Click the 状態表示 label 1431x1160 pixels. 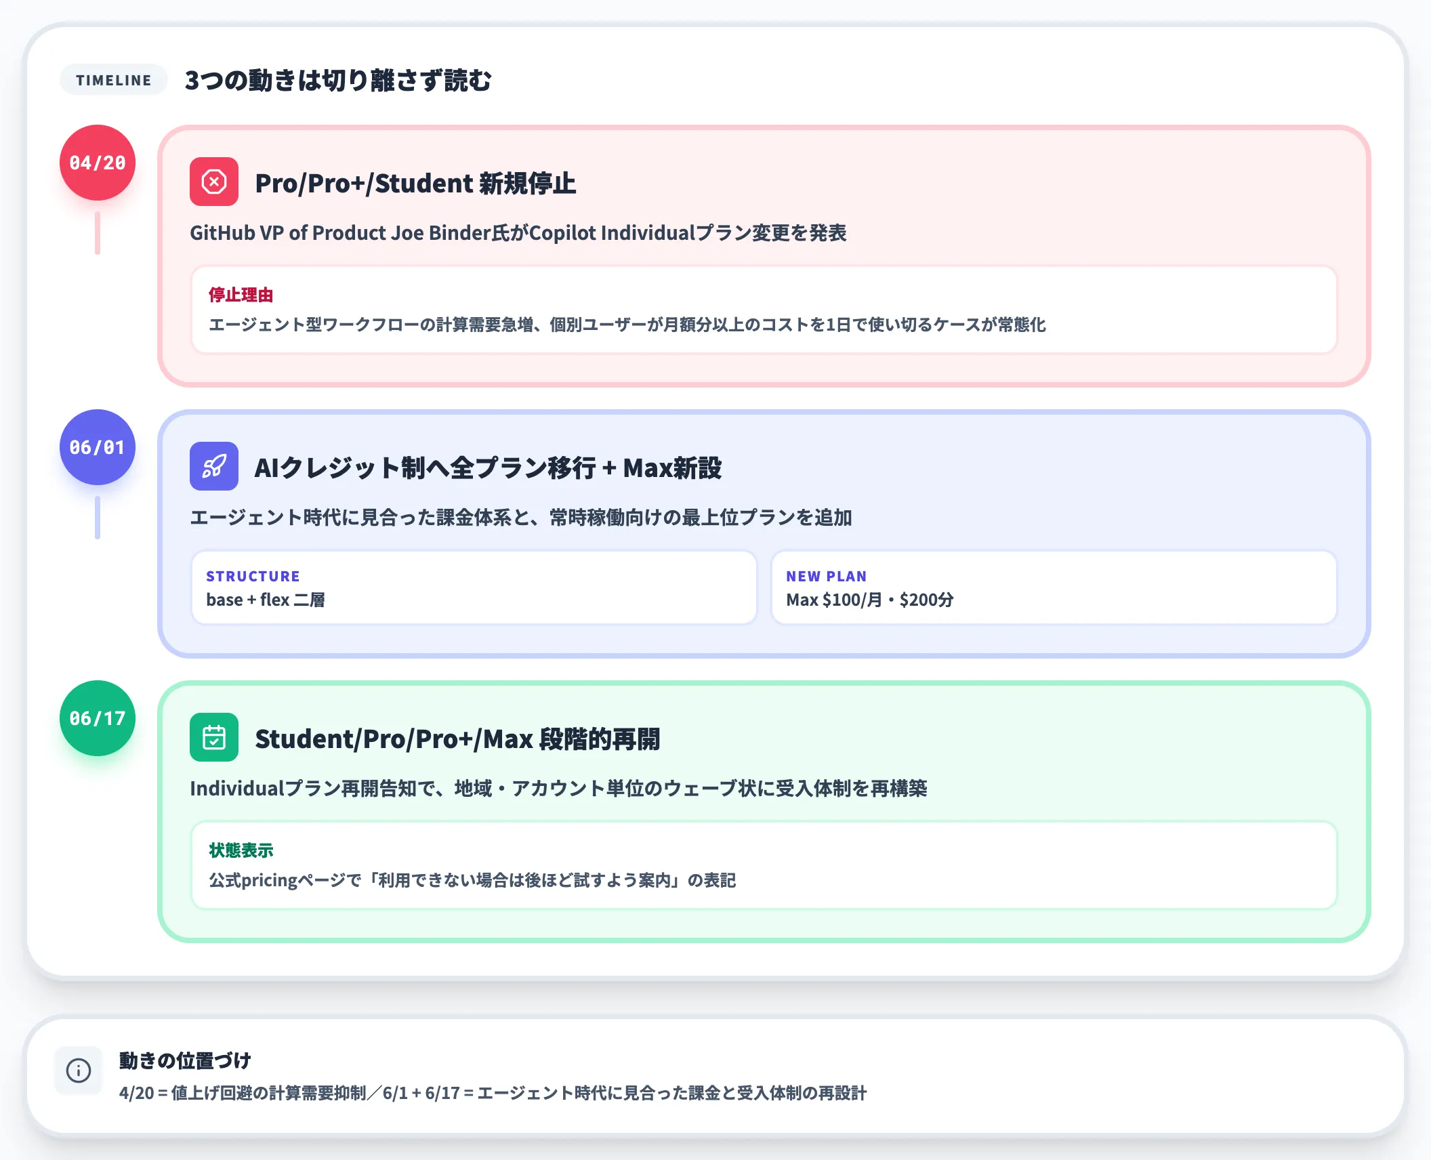241,850
